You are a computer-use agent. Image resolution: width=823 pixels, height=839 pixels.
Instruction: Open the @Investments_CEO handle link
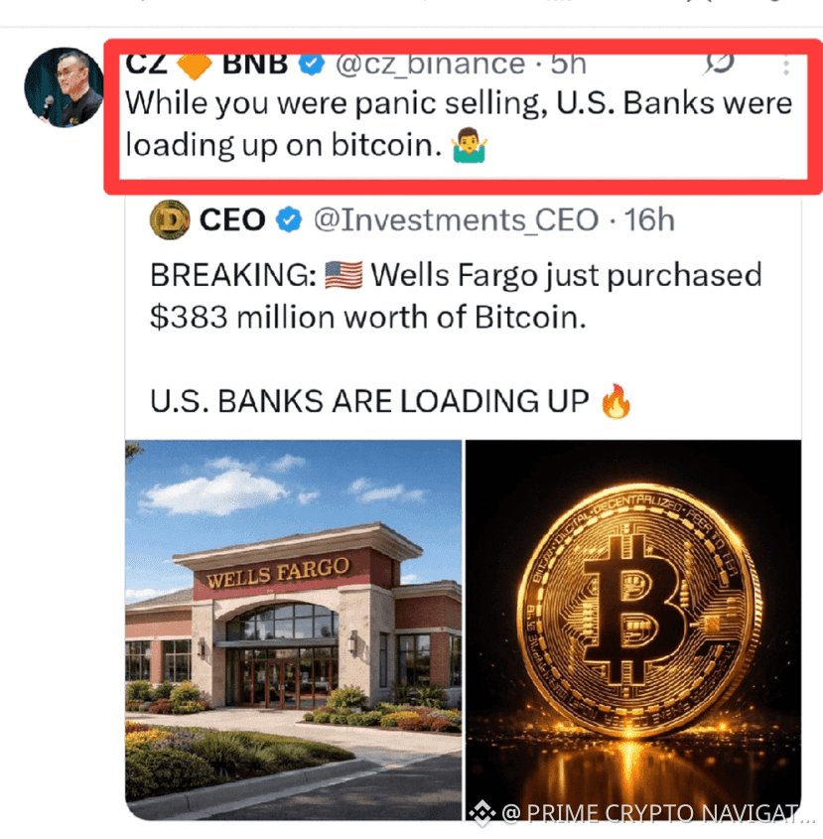pos(456,220)
